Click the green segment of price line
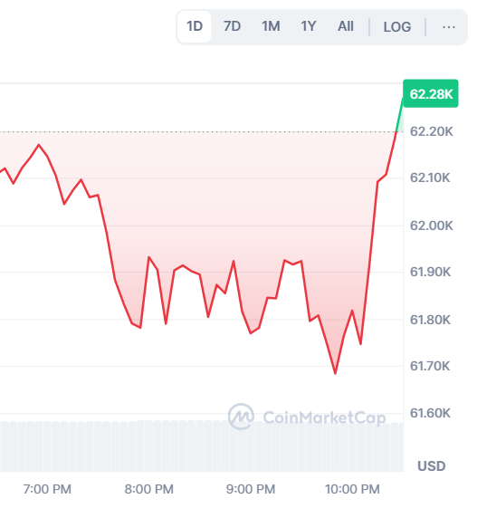 (400, 115)
